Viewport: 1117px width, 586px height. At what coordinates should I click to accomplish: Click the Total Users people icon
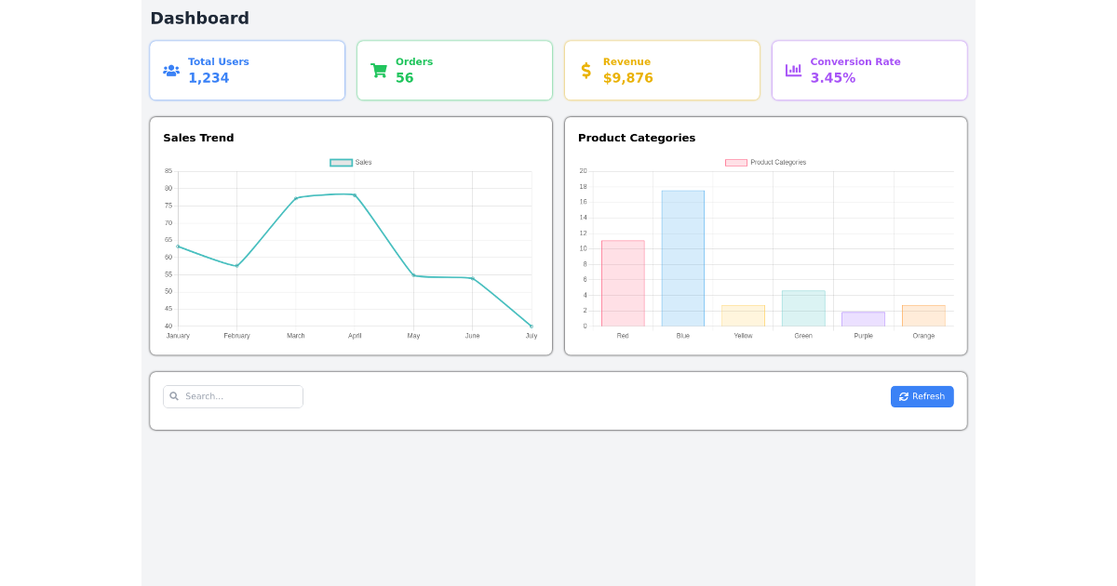[x=170, y=70]
